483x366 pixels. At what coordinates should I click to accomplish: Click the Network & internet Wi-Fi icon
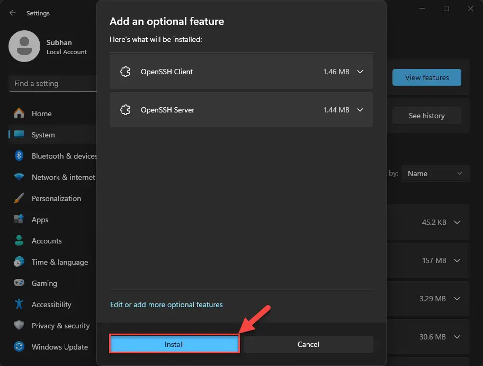19,177
